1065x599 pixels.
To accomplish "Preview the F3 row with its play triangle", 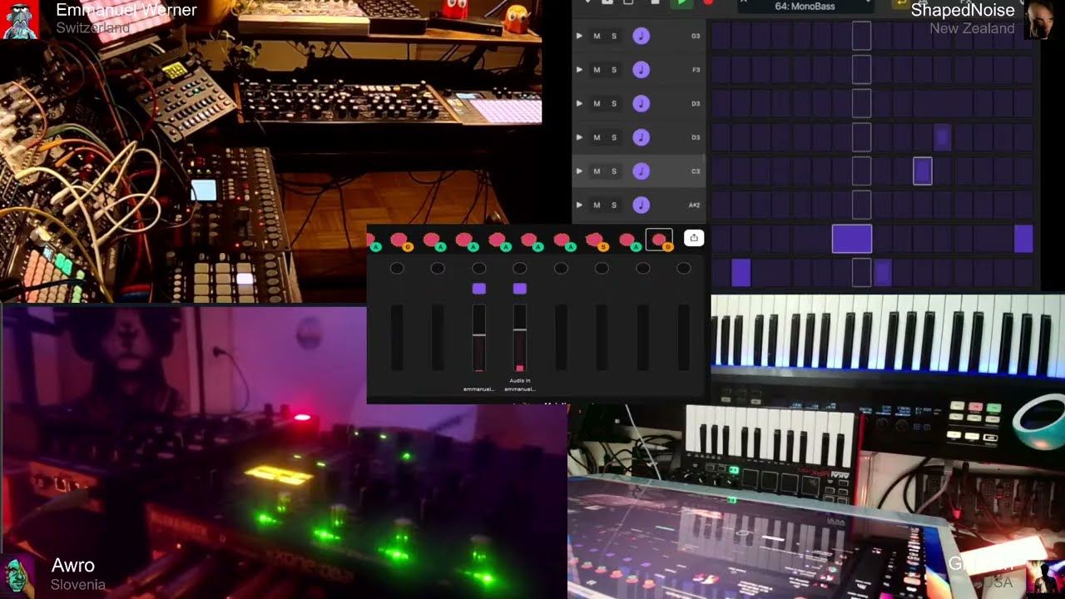I will point(579,70).
